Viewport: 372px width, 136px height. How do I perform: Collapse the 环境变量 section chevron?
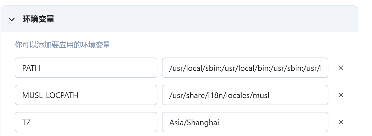(x=12, y=19)
